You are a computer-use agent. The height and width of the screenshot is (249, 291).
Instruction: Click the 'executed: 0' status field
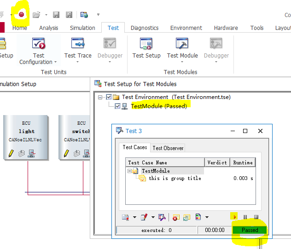156,230
